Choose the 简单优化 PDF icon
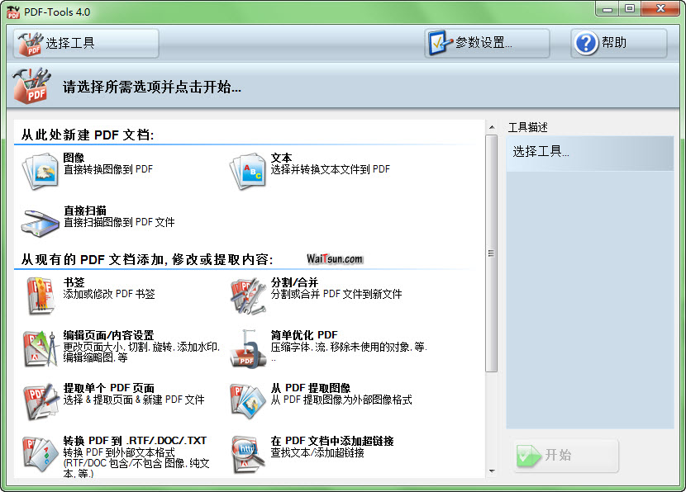 pos(247,348)
